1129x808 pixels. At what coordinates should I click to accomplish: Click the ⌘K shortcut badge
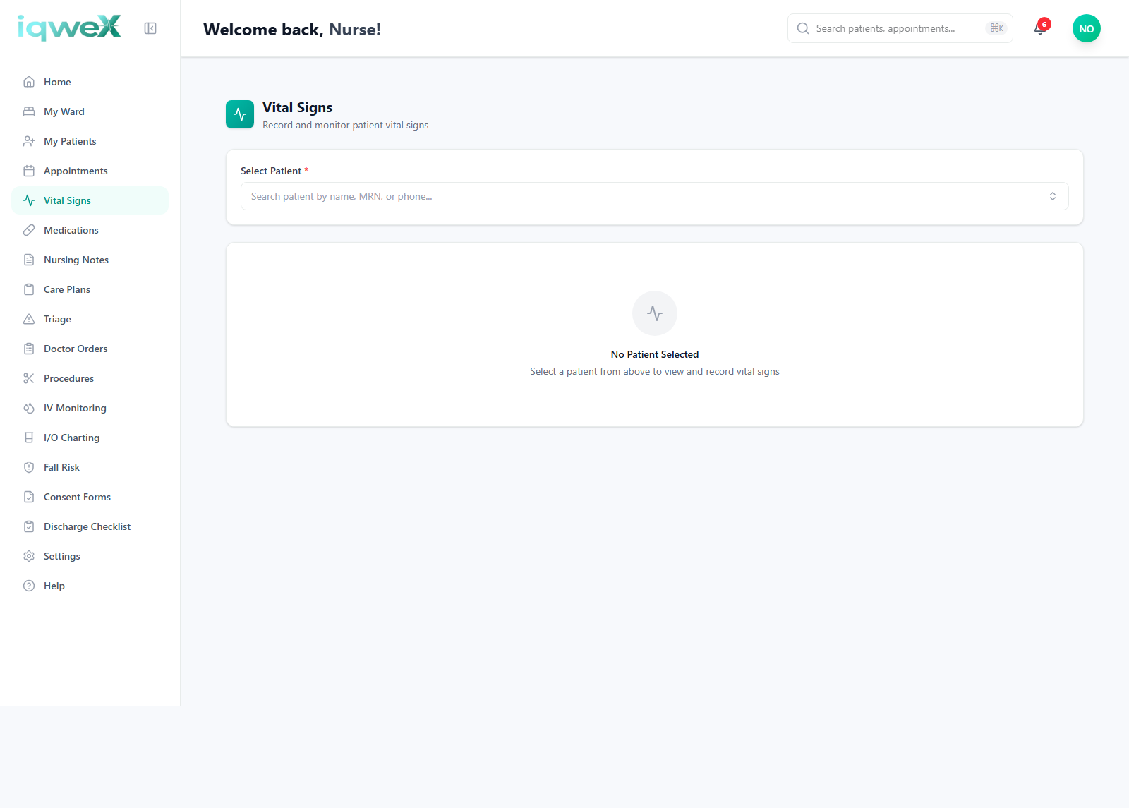tap(997, 28)
